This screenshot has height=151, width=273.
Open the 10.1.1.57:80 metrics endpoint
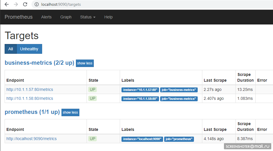pos(30,89)
